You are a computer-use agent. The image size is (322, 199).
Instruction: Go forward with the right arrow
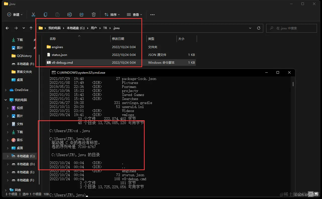click(x=16, y=28)
